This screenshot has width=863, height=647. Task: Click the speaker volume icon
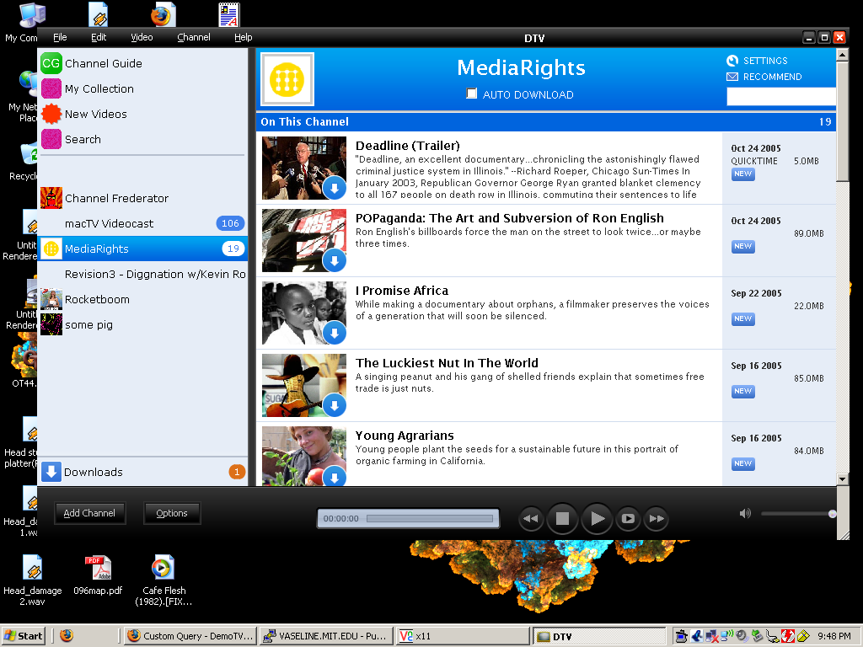745,513
